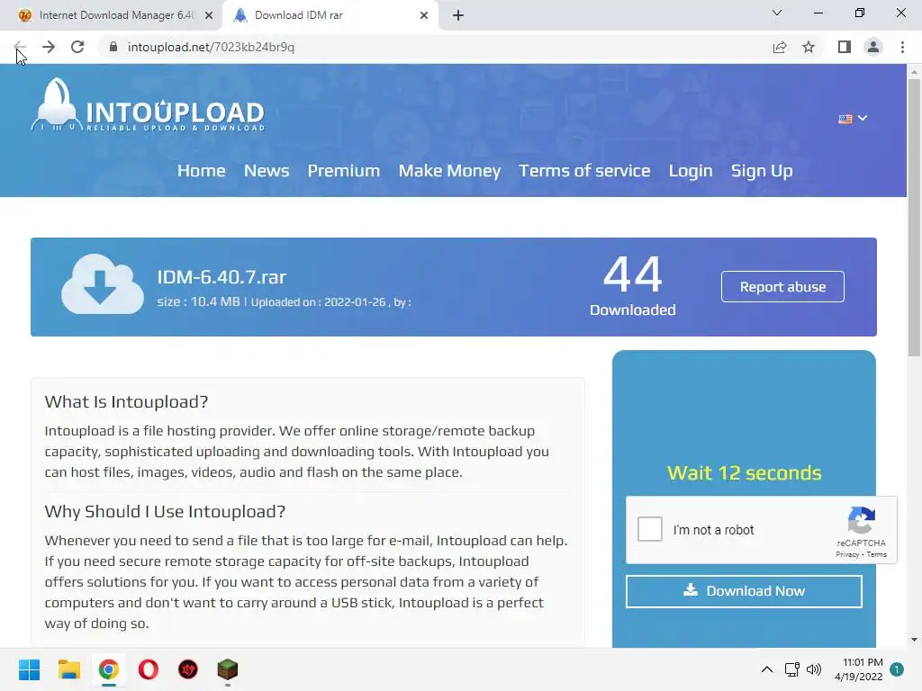
Task: Open File Explorer from the taskbar
Action: (68, 669)
